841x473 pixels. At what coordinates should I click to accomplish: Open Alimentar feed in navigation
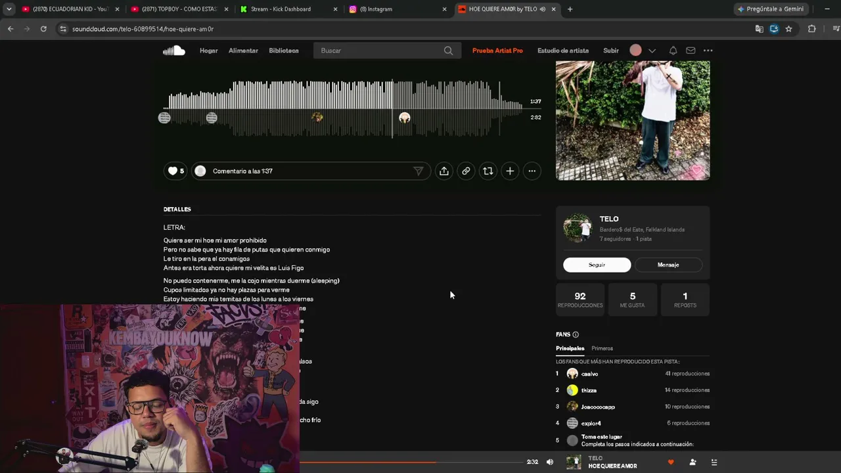(243, 51)
